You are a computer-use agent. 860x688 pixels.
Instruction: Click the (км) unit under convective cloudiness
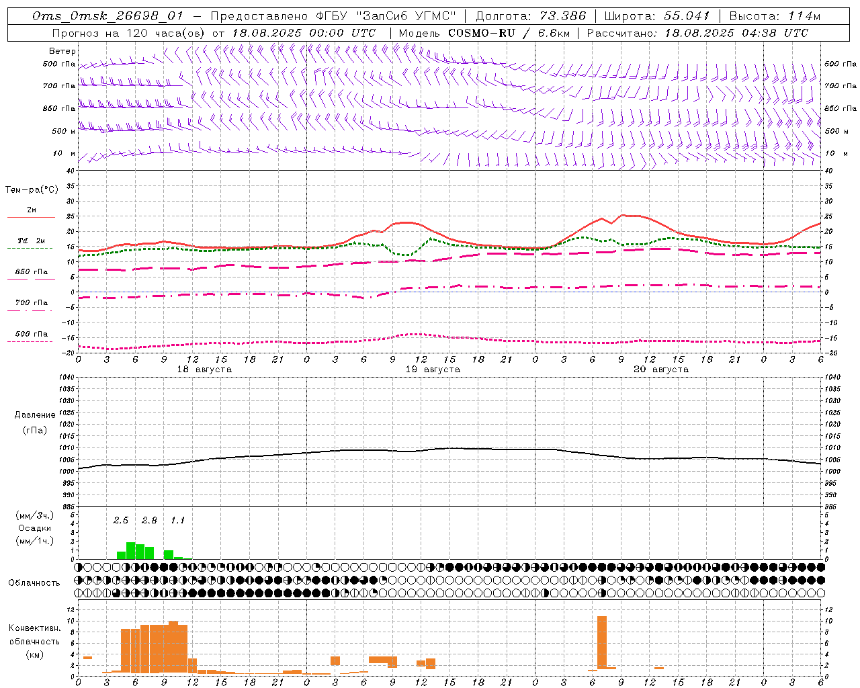[35, 654]
